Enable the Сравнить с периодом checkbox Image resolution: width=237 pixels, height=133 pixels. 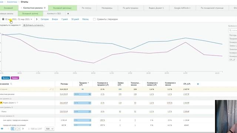click(94, 19)
